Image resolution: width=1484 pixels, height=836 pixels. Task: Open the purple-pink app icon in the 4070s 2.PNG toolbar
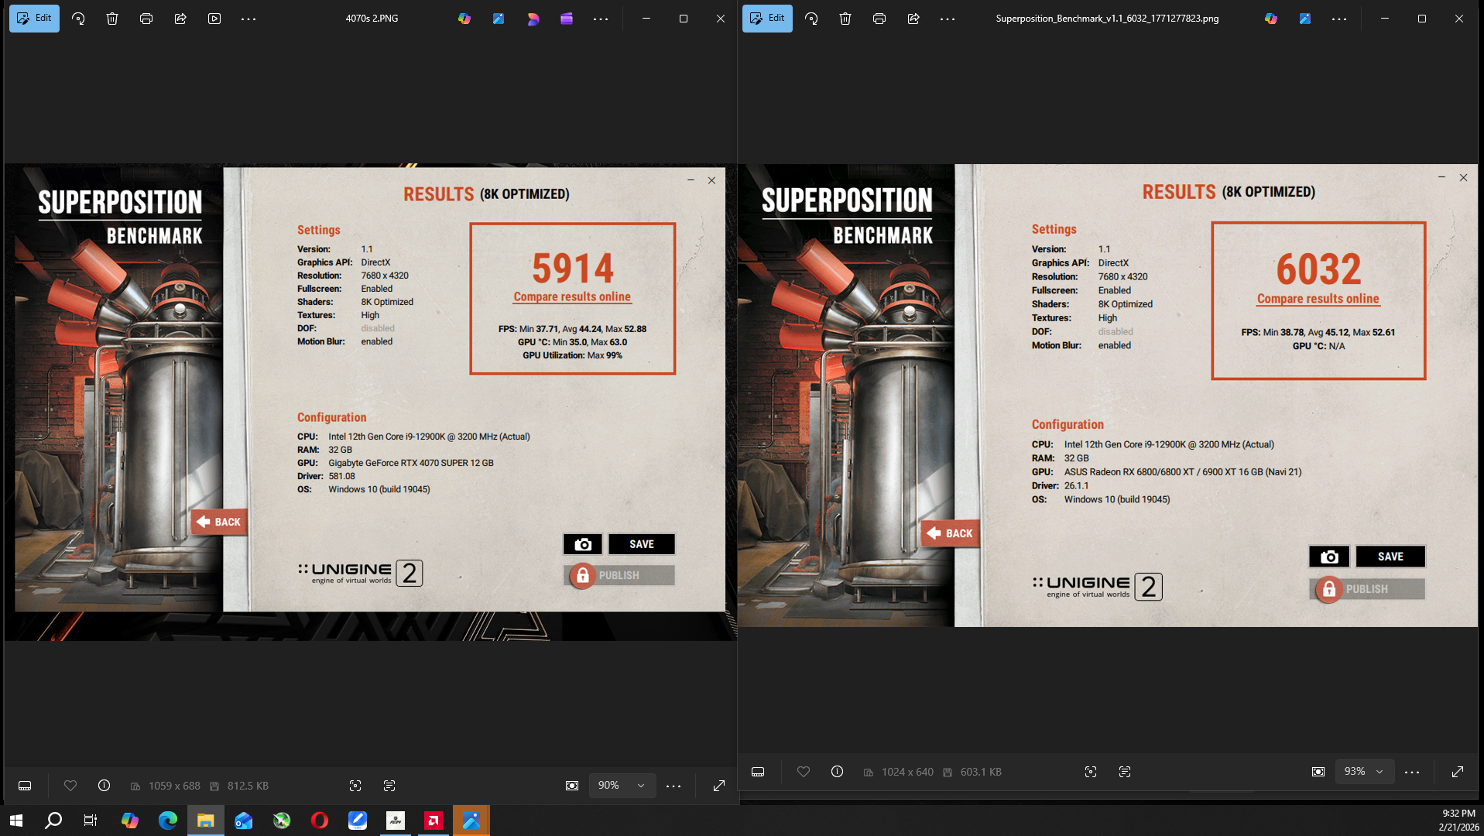(x=533, y=19)
